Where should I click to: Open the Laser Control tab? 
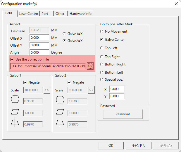[x=28, y=14]
